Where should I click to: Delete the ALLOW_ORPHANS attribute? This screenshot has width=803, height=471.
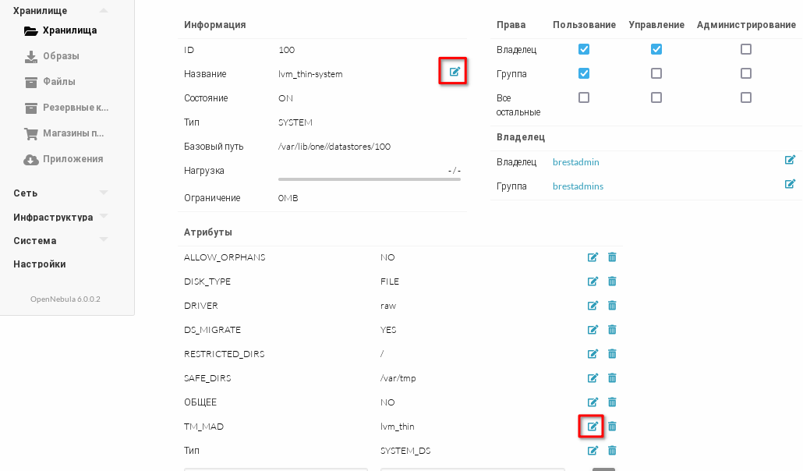click(612, 257)
